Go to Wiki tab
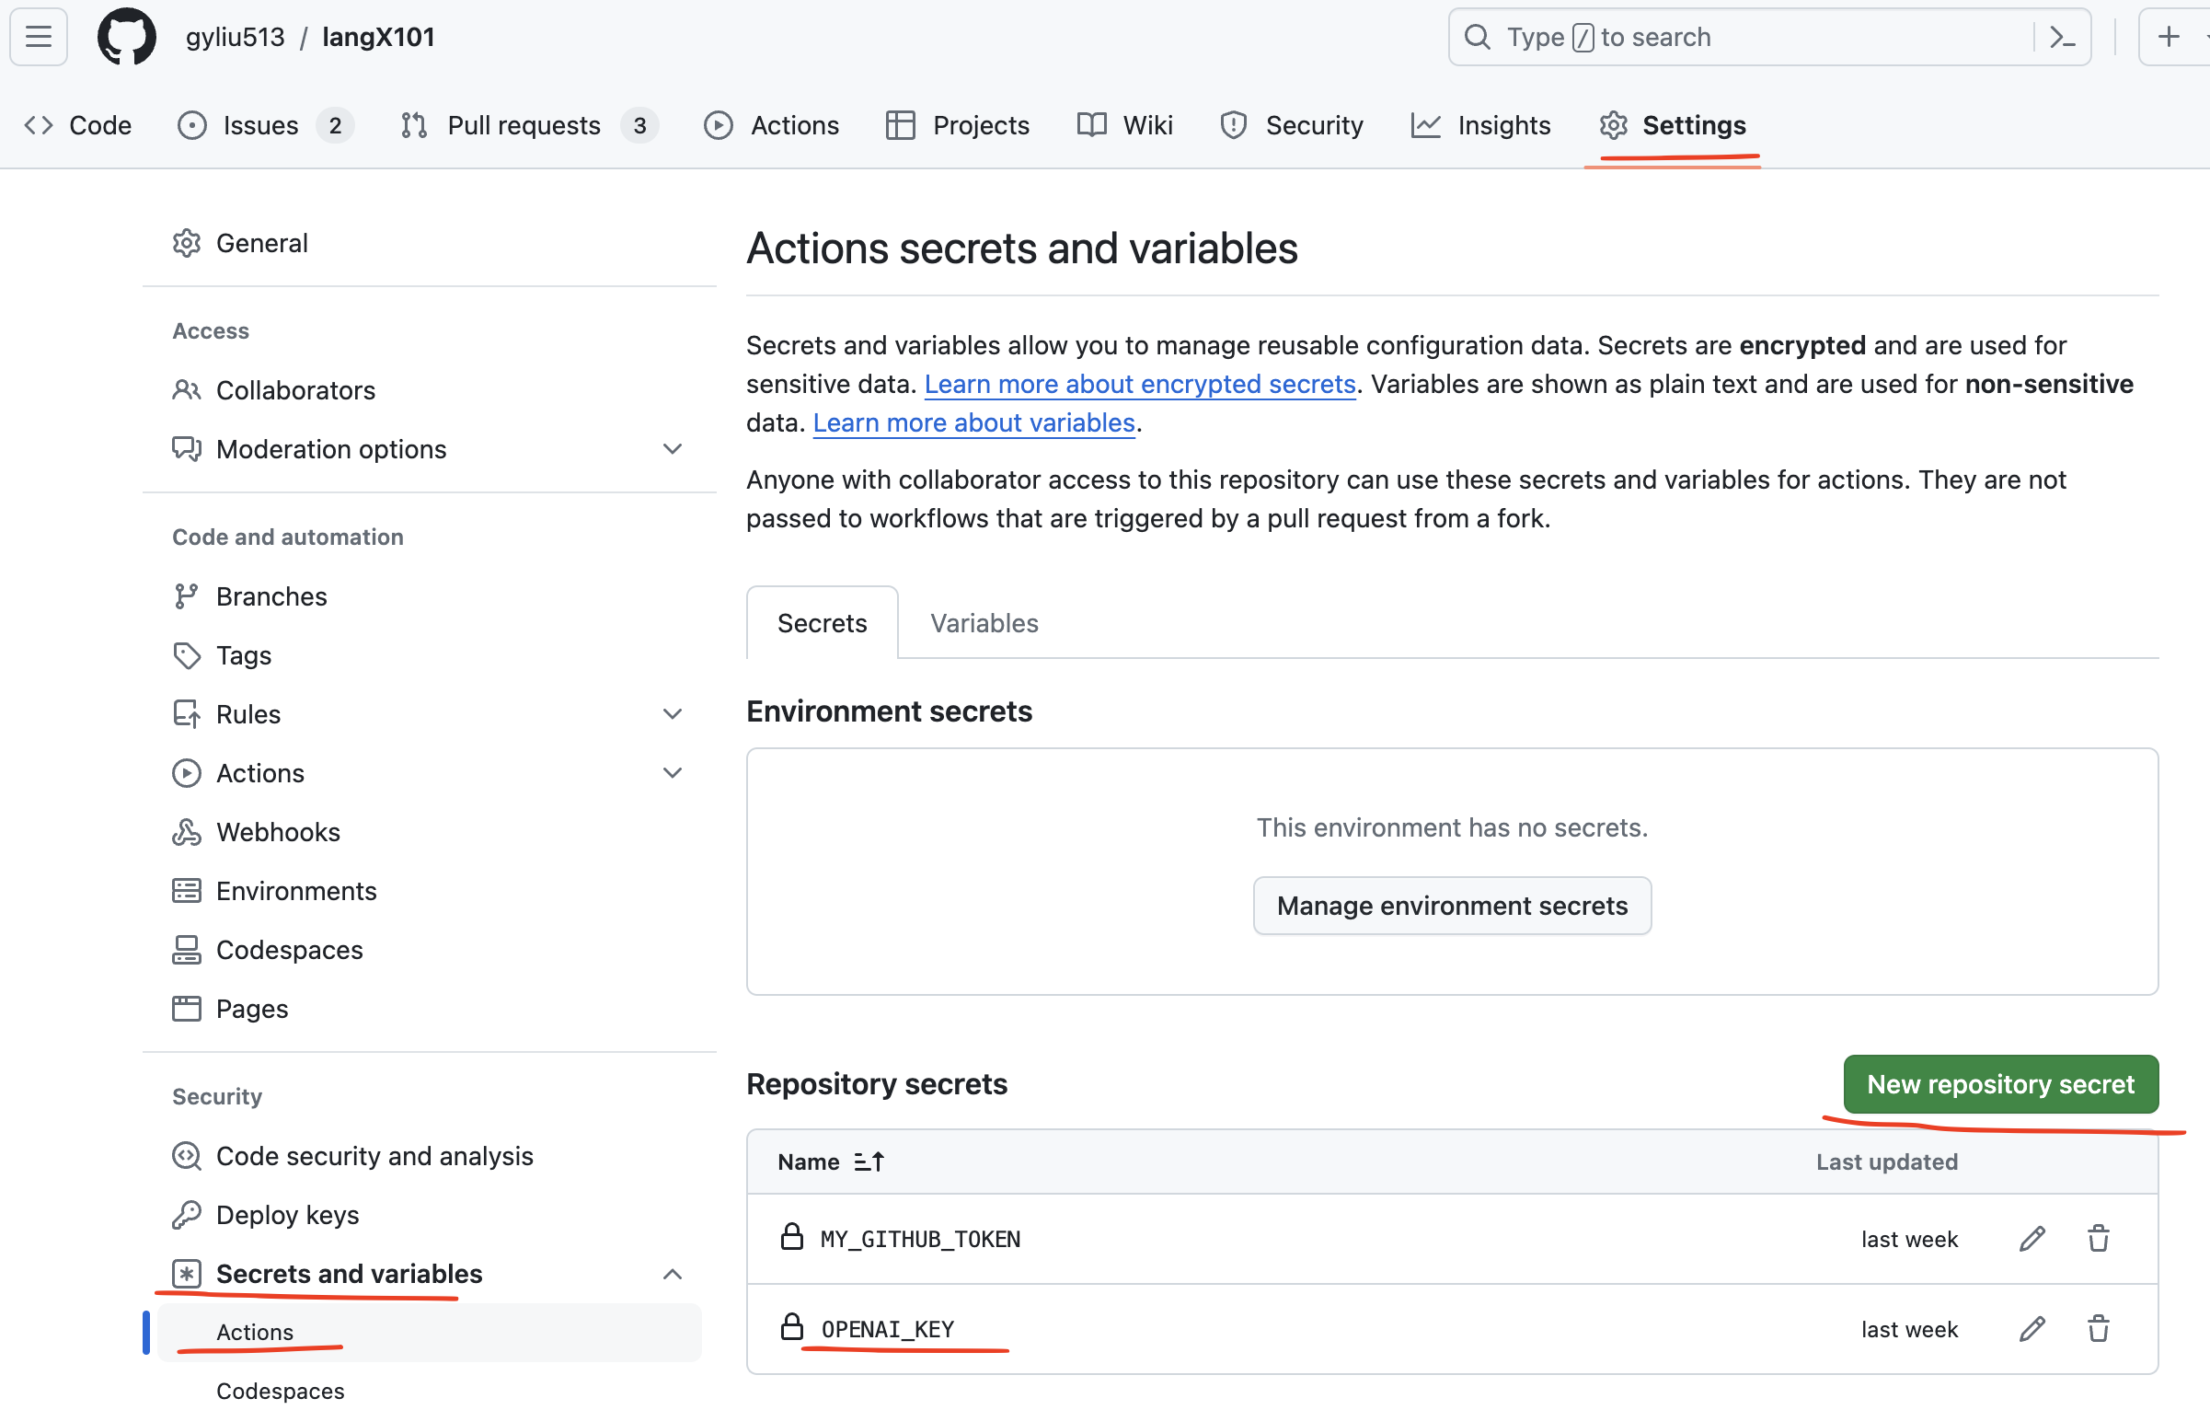 coord(1125,125)
